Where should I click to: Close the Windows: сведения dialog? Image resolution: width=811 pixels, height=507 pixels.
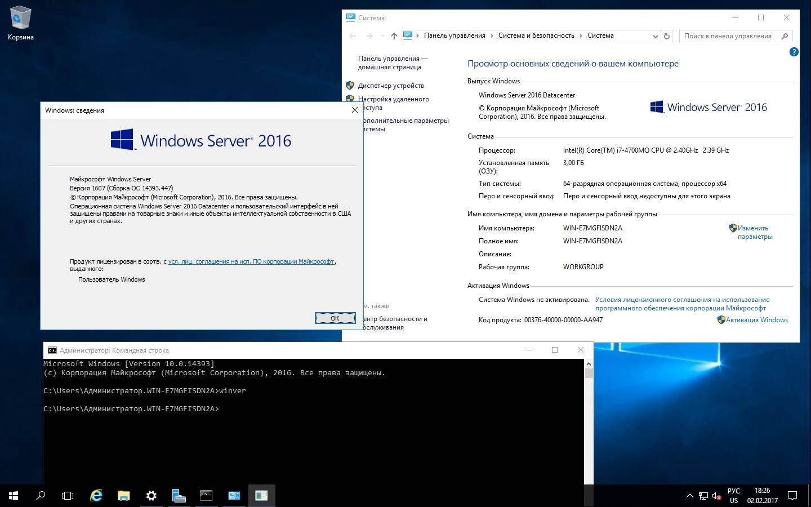pyautogui.click(x=355, y=110)
